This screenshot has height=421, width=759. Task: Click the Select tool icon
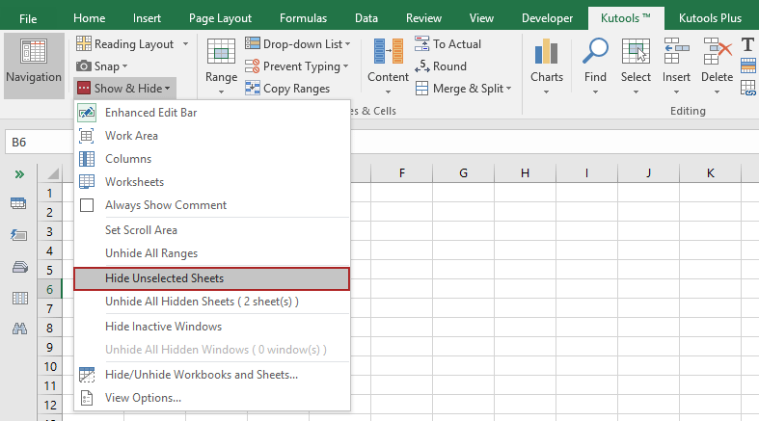[636, 51]
